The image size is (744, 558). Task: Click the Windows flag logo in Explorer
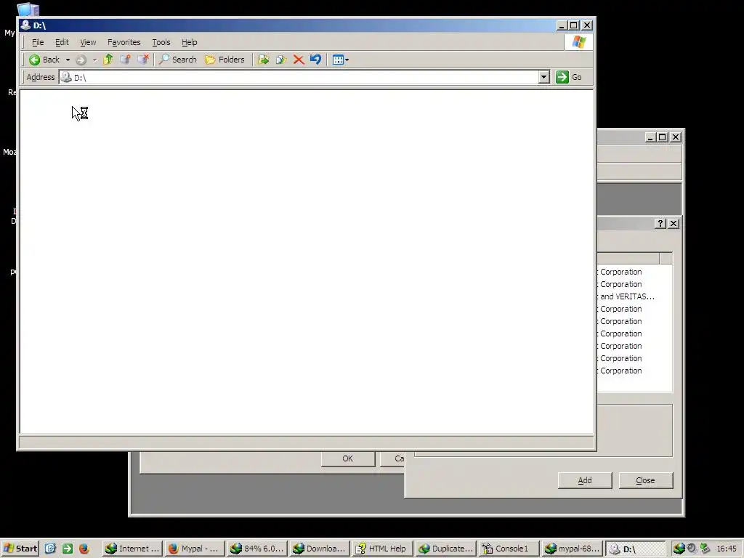pyautogui.click(x=579, y=41)
